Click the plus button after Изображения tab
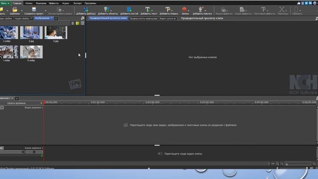318x179 pixels. pyautogui.click(x=56, y=19)
